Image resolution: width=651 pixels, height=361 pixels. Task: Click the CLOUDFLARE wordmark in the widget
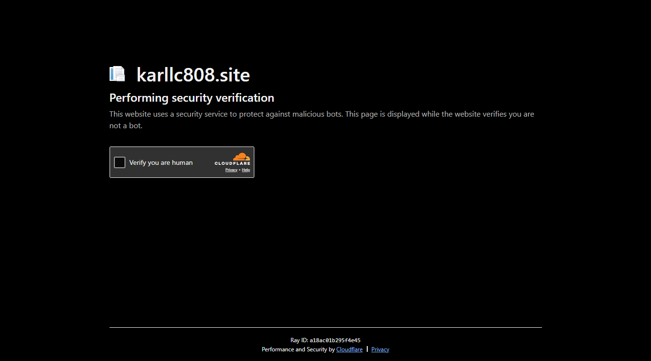point(233,164)
